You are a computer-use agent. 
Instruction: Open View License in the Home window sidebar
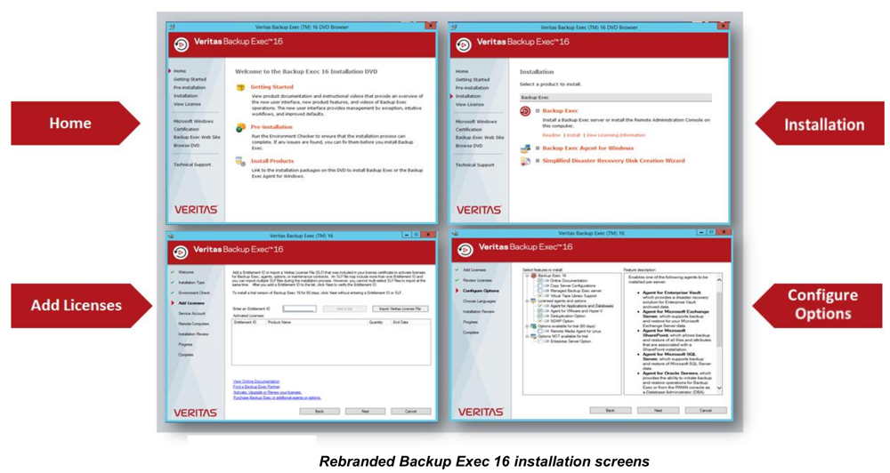pyautogui.click(x=187, y=104)
